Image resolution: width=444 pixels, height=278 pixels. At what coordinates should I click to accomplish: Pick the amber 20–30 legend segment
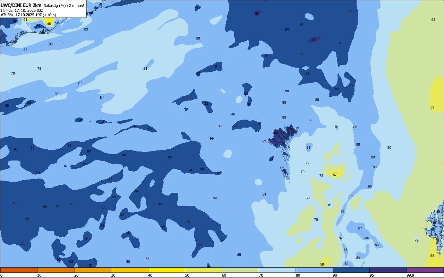[x=93, y=270]
